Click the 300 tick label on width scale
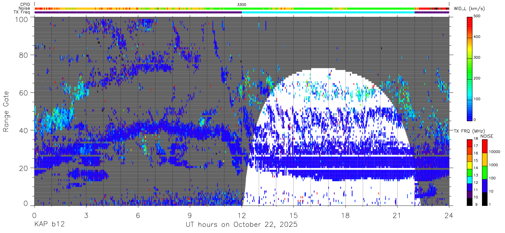Screen dimensions: 505x233 click(x=478, y=58)
